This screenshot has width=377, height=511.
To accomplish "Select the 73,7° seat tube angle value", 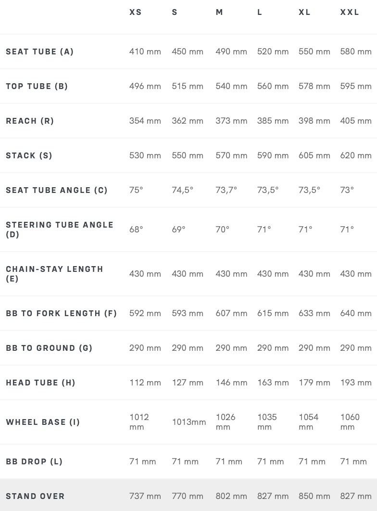I will (226, 190).
